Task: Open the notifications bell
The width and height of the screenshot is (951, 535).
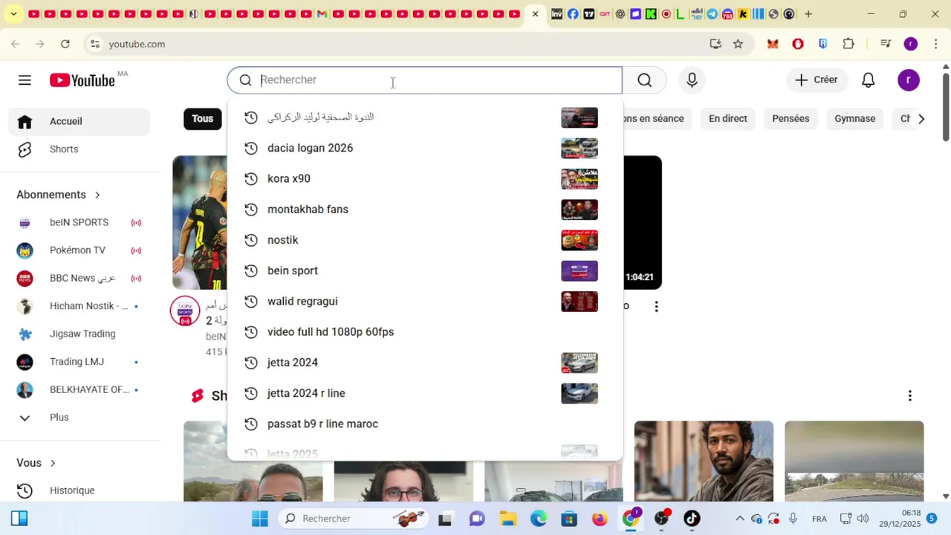Action: (868, 80)
